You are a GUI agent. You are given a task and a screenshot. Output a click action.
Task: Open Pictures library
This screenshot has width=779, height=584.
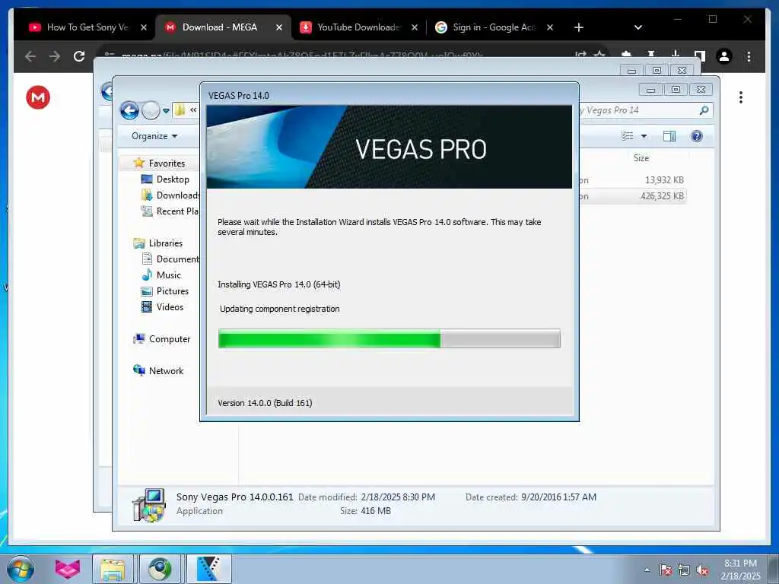pos(173,291)
